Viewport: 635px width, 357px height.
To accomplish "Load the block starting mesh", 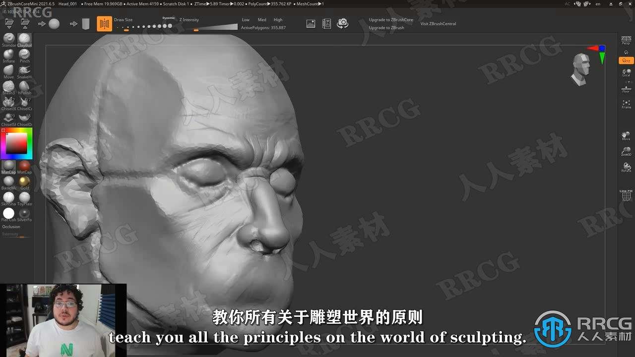I will coord(86,24).
